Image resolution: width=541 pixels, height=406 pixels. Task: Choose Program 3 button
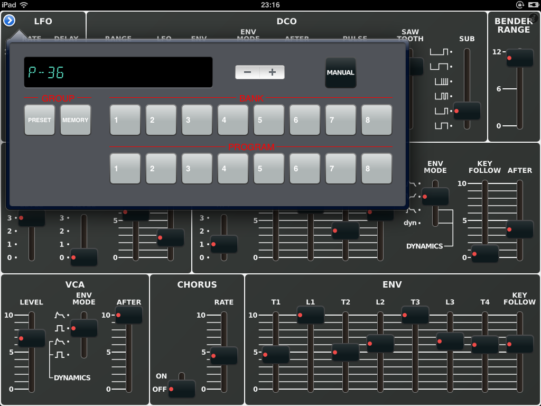point(197,169)
